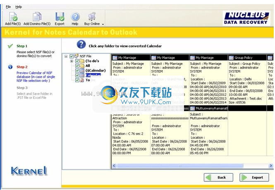Open the File menu
The height and width of the screenshot is (190, 275).
(x=8, y=7)
